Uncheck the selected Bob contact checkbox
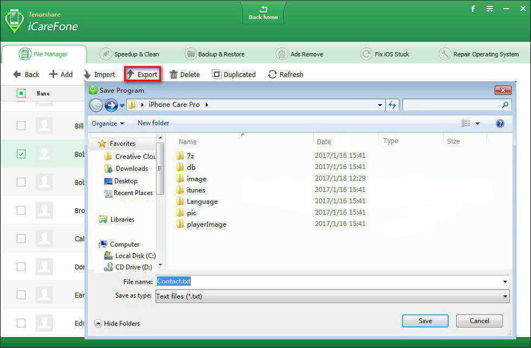The image size is (531, 348). tap(21, 154)
